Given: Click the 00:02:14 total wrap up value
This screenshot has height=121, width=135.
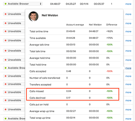Looking at the screenshot, I should pyautogui.click(x=71, y=118).
